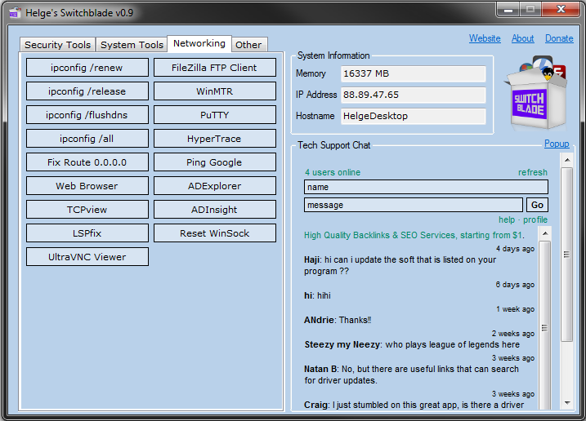The height and width of the screenshot is (421, 586).
Task: Send the chat message with Go
Action: pyautogui.click(x=537, y=205)
